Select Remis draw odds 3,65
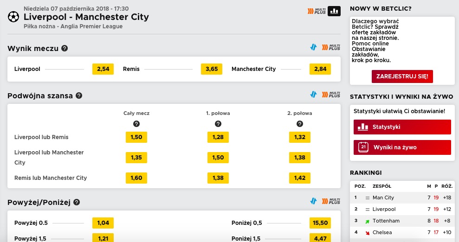 tap(212, 69)
